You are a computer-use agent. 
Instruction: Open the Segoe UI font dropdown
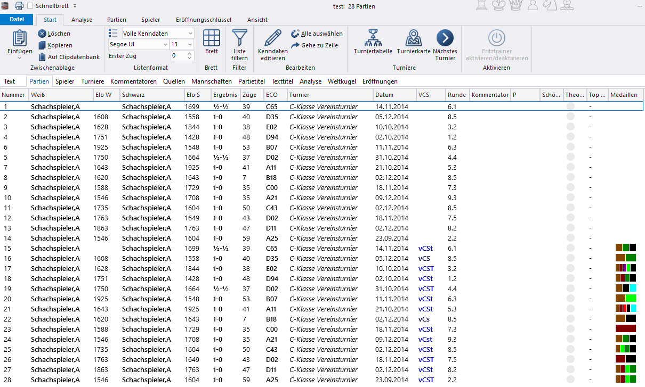point(165,44)
